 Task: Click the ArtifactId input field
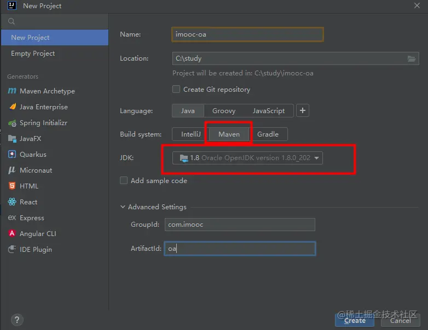pyautogui.click(x=240, y=248)
